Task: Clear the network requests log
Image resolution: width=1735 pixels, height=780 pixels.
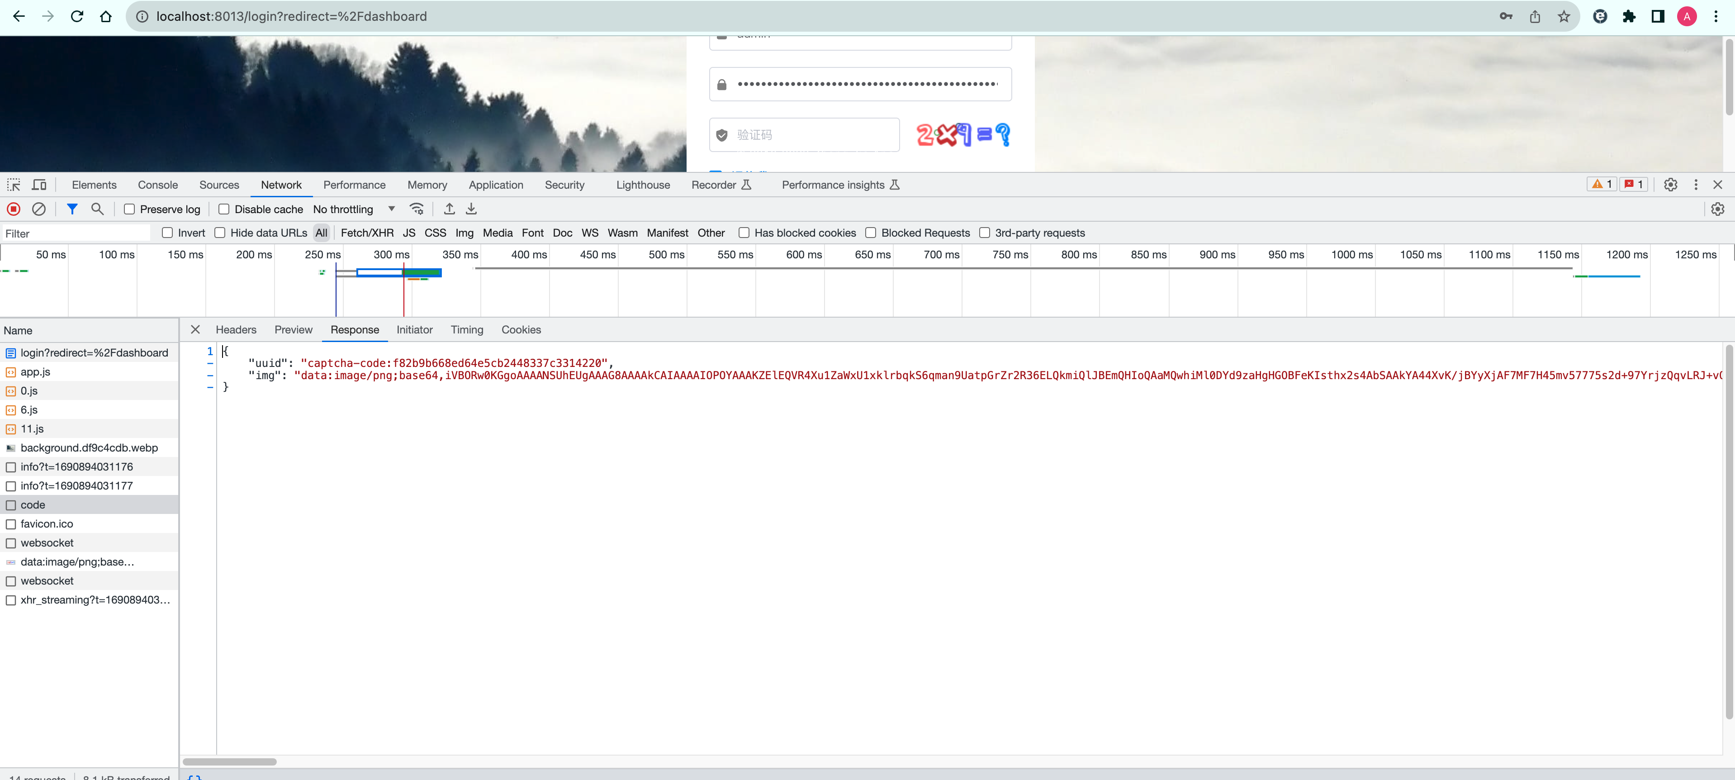Action: 38,209
